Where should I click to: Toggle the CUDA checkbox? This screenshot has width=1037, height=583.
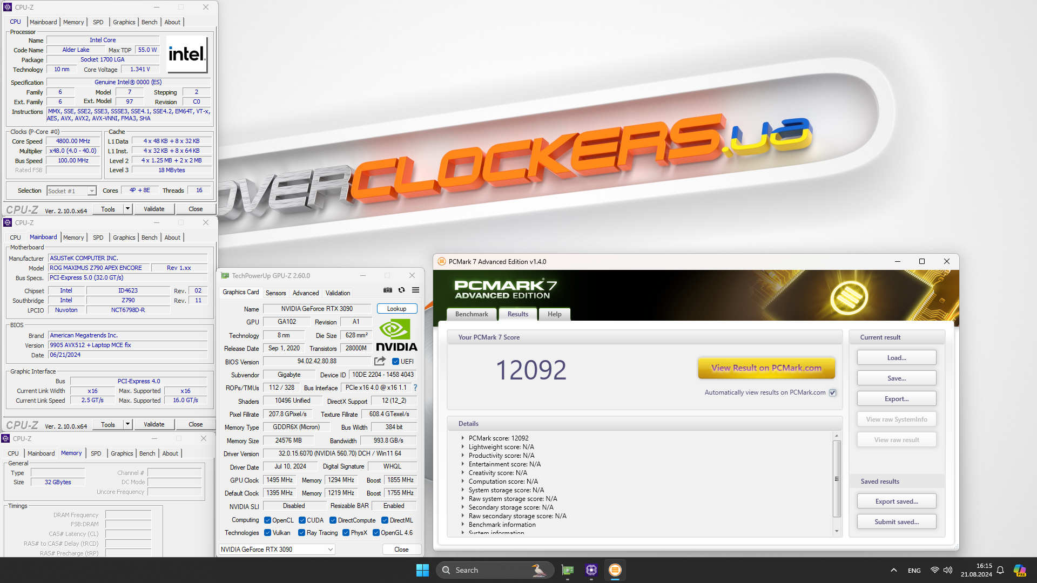click(x=302, y=520)
